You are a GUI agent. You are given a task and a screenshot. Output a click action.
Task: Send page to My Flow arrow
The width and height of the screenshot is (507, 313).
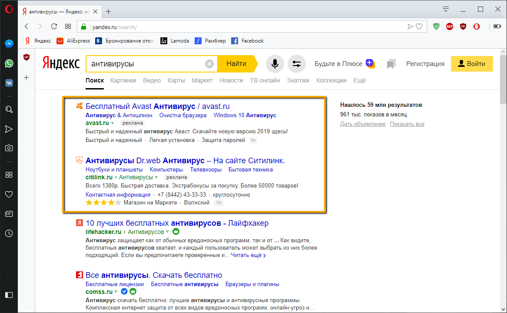click(410, 27)
